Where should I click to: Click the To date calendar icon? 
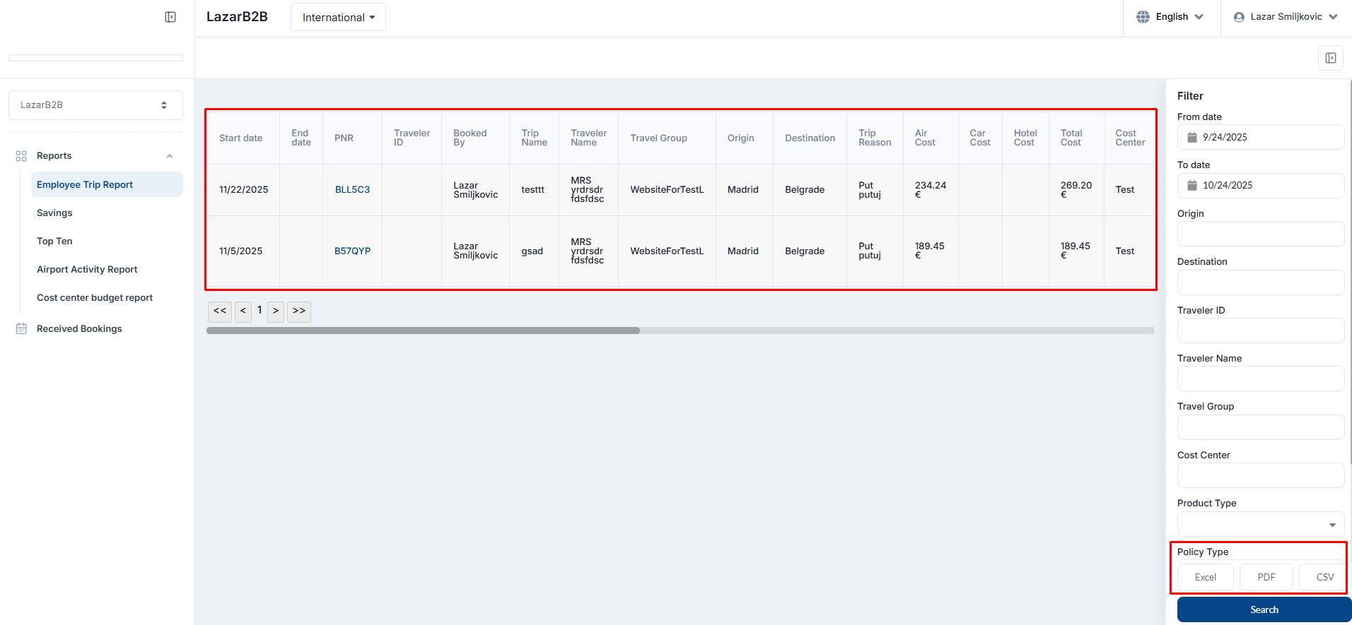(x=1192, y=185)
